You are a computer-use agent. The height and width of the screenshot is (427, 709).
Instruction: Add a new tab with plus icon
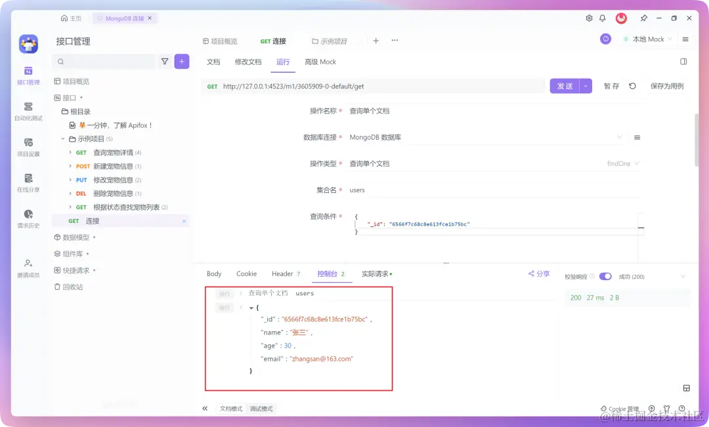[376, 41]
